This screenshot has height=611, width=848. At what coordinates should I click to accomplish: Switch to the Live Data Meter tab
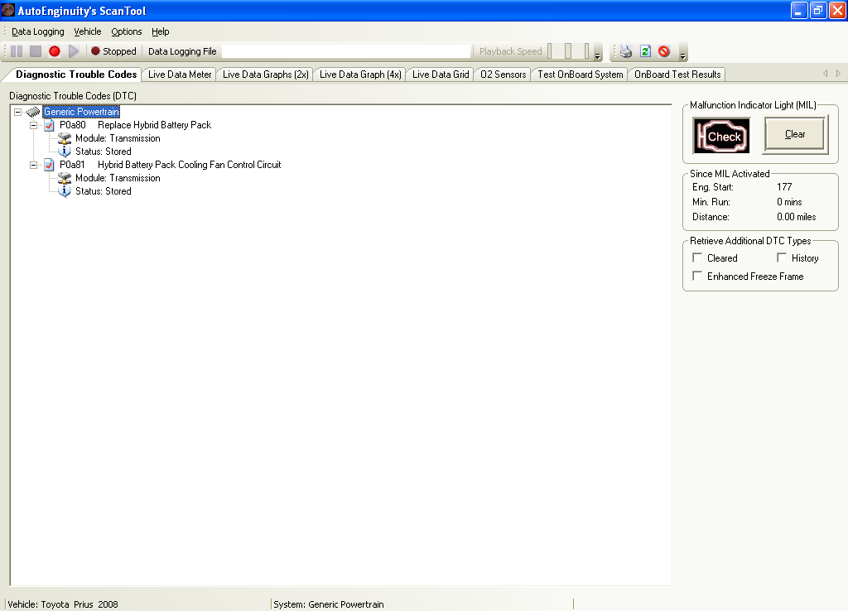(x=180, y=75)
